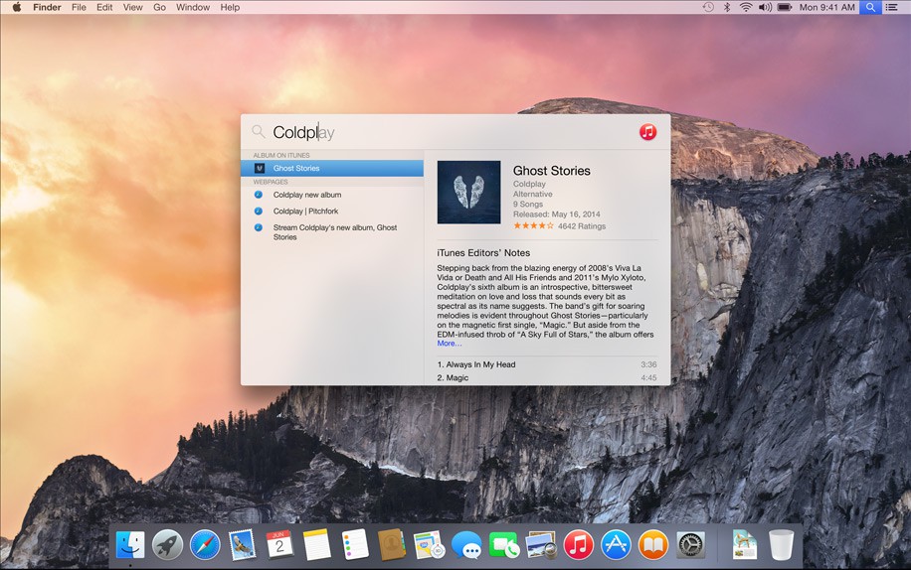The height and width of the screenshot is (570, 911).
Task: Open the App Store dock icon
Action: (616, 544)
